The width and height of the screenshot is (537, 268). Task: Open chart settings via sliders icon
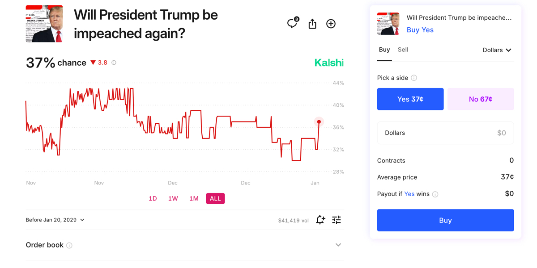point(337,220)
